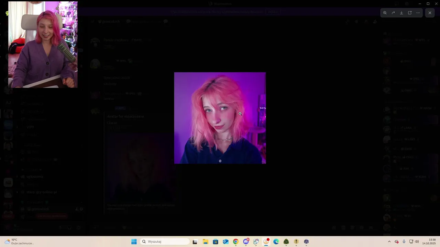
Task: Click the webcam overlay of the streamer
Action: 43,45
